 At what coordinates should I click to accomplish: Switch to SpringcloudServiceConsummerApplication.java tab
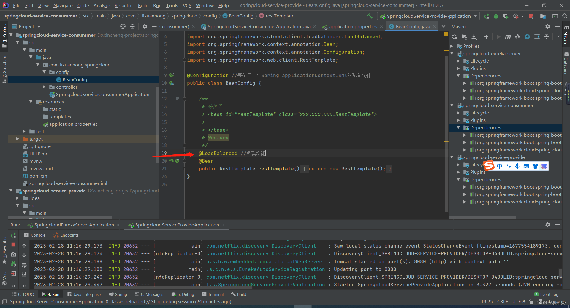(x=259, y=26)
